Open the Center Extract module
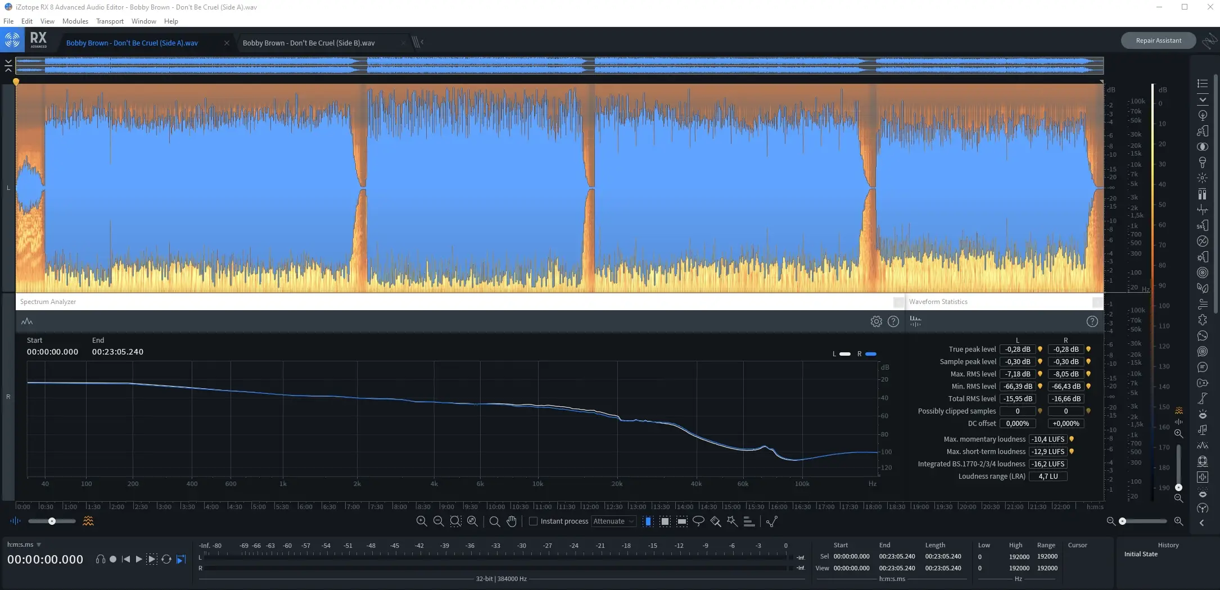Viewport: 1220px width, 590px height. click(x=1203, y=147)
